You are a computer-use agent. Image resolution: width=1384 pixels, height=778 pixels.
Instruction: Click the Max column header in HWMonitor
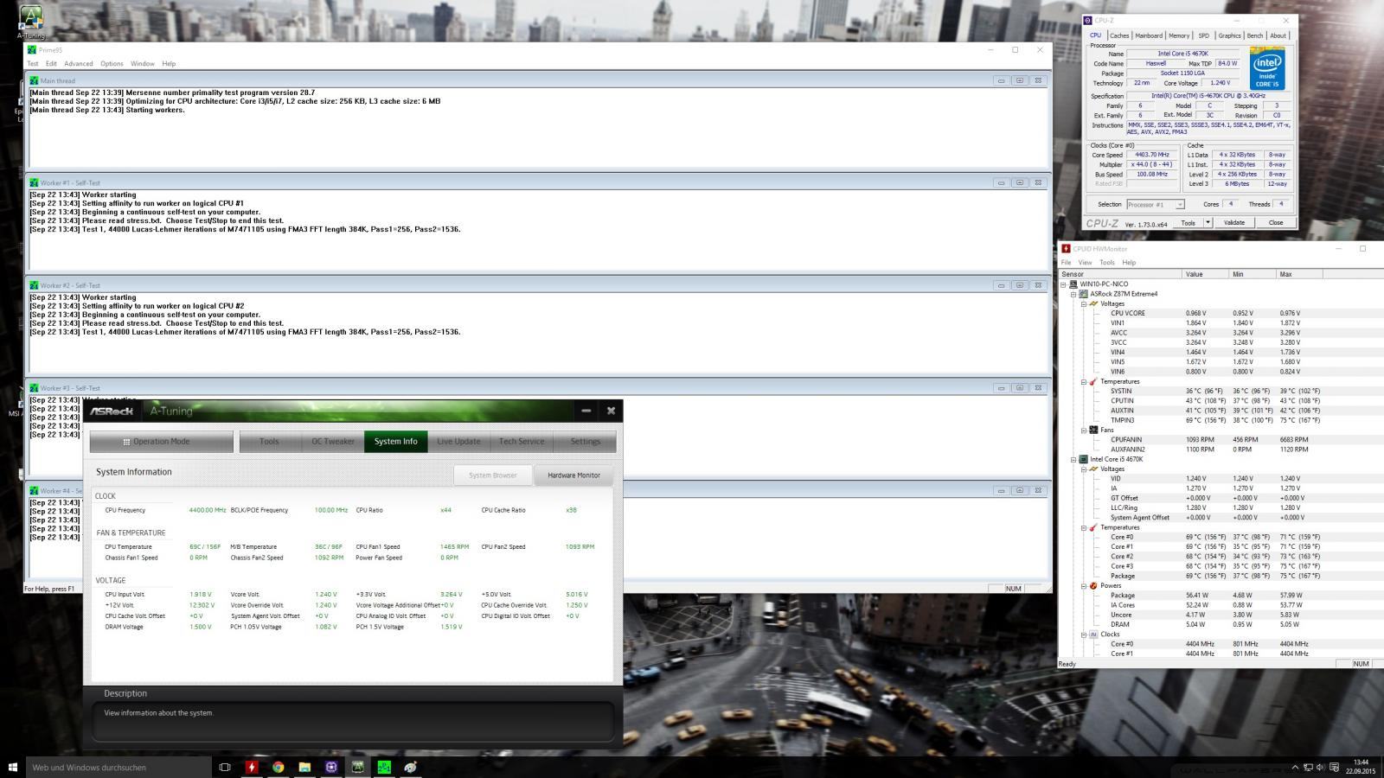(x=1299, y=274)
